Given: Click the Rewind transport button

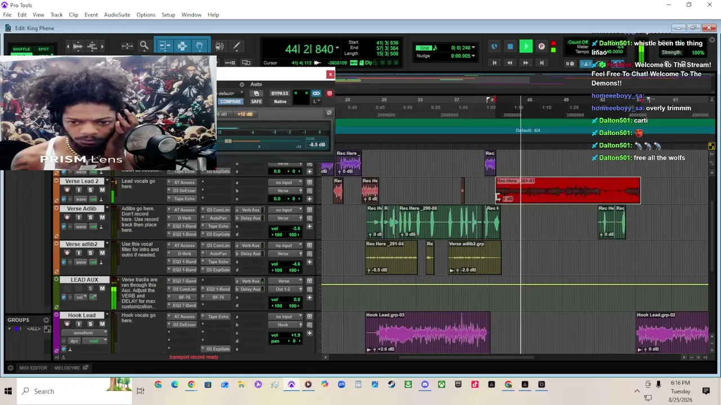Looking at the screenshot, I should pyautogui.click(x=510, y=63).
